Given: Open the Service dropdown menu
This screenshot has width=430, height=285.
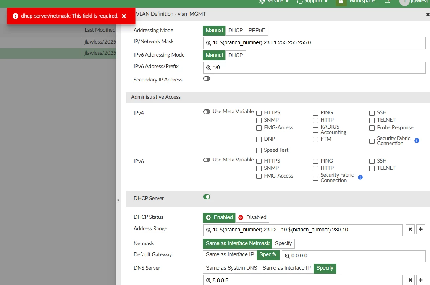Looking at the screenshot, I should pos(274,2).
